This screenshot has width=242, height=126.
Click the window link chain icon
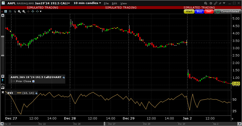point(216,3)
